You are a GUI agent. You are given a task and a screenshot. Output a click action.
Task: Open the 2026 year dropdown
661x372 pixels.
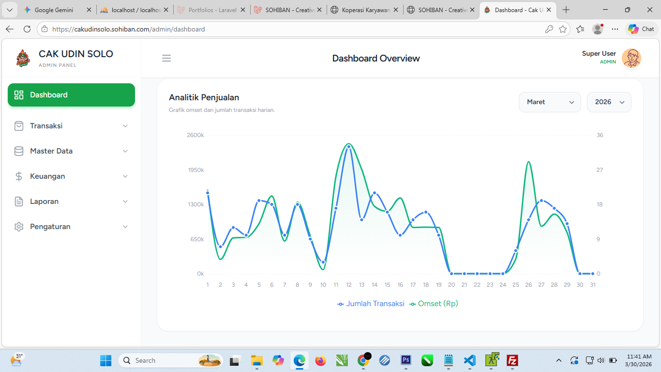click(609, 102)
